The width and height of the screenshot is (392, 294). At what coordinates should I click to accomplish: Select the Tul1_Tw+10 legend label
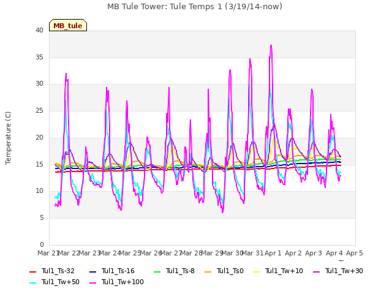click(x=284, y=271)
